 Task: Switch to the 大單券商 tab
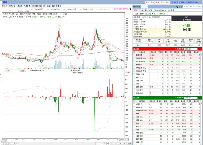pos(27,6)
